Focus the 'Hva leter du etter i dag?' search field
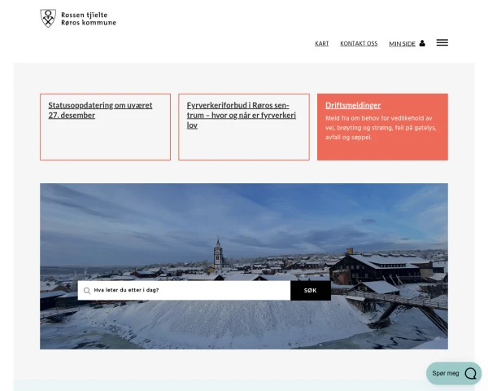This screenshot has height=391, width=488. [x=184, y=291]
